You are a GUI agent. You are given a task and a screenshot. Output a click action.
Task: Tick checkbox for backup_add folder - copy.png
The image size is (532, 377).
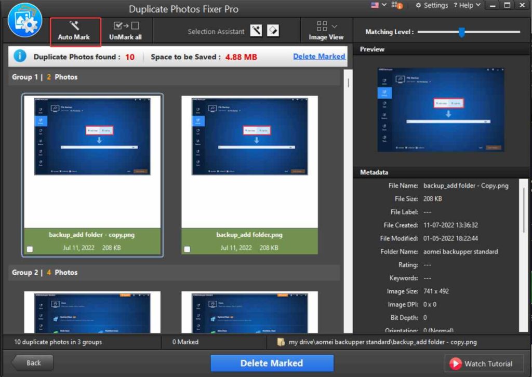tap(30, 249)
